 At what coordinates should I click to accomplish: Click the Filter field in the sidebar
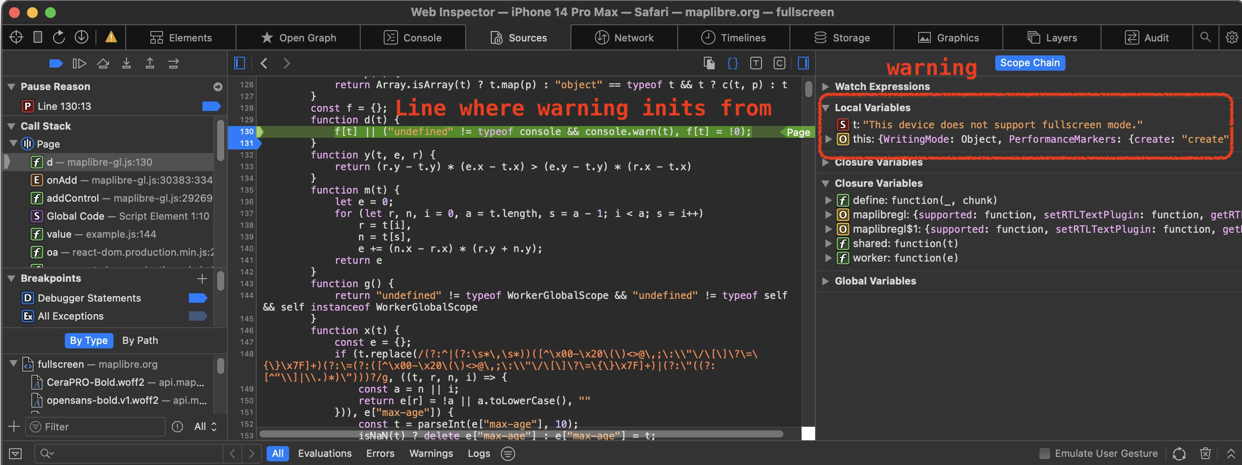[95, 426]
